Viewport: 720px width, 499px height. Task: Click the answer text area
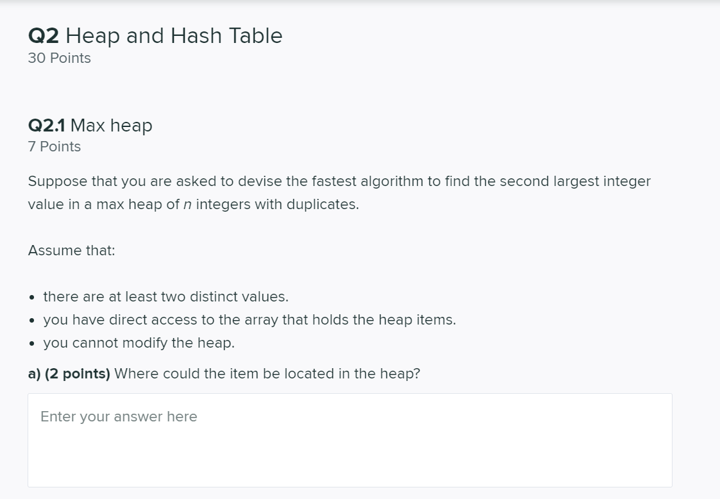tap(352, 439)
